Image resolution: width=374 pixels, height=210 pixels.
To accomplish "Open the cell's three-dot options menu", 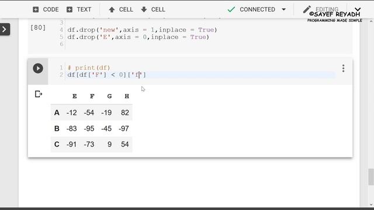I will point(343,68).
